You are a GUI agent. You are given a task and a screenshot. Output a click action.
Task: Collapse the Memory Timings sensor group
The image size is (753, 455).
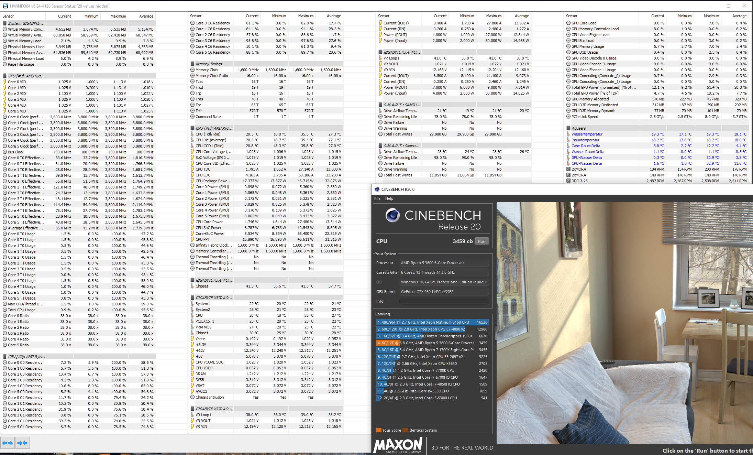click(209, 64)
